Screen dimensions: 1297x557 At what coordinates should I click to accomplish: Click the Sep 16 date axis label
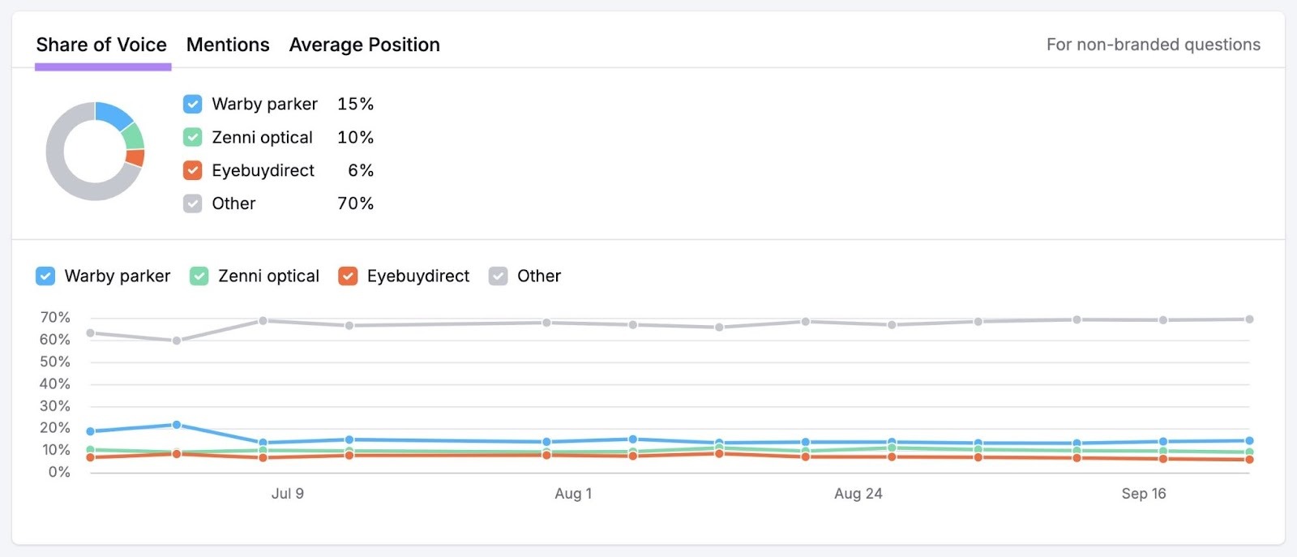[1143, 494]
